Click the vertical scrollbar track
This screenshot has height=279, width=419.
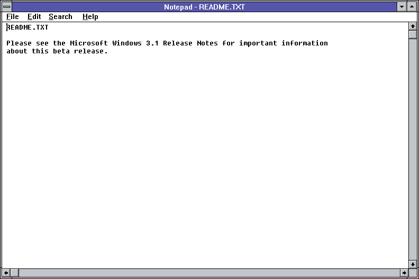click(x=413, y=150)
